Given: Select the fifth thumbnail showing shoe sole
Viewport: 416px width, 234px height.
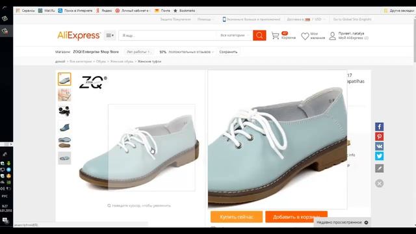Looking at the screenshot, I should click(64, 142).
